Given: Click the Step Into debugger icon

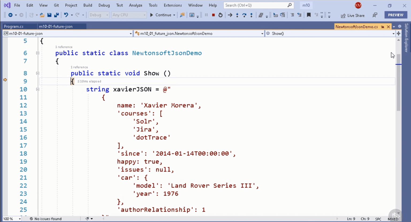Looking at the screenshot, I should 237,15.
